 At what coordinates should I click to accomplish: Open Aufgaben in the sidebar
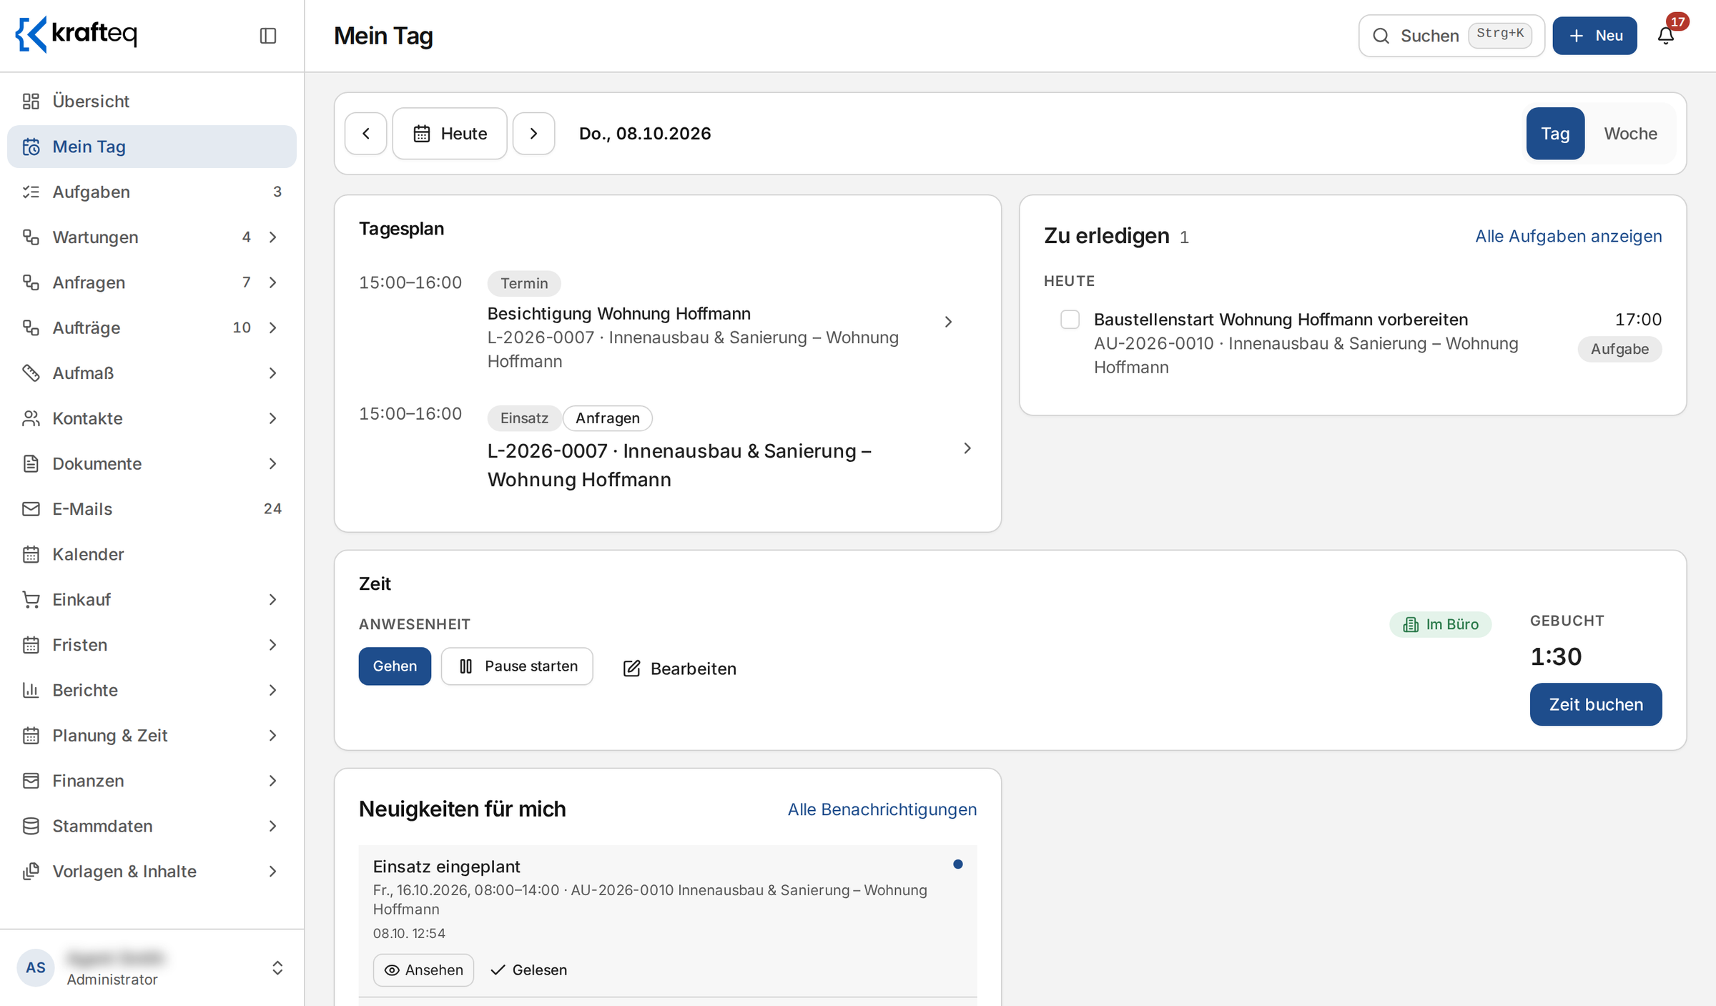pos(152,192)
